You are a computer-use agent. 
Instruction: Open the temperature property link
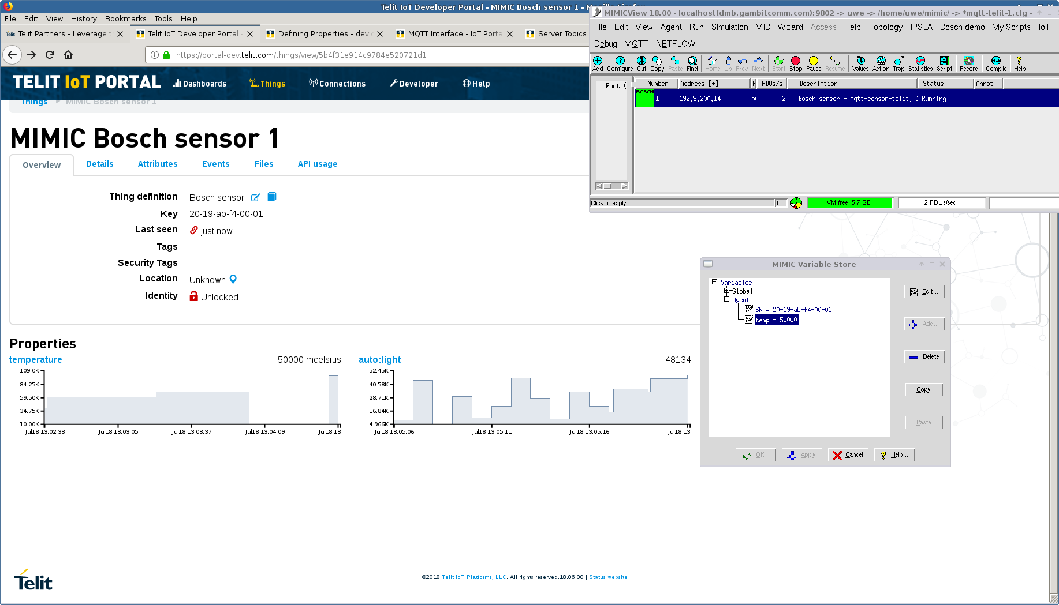[x=35, y=360]
